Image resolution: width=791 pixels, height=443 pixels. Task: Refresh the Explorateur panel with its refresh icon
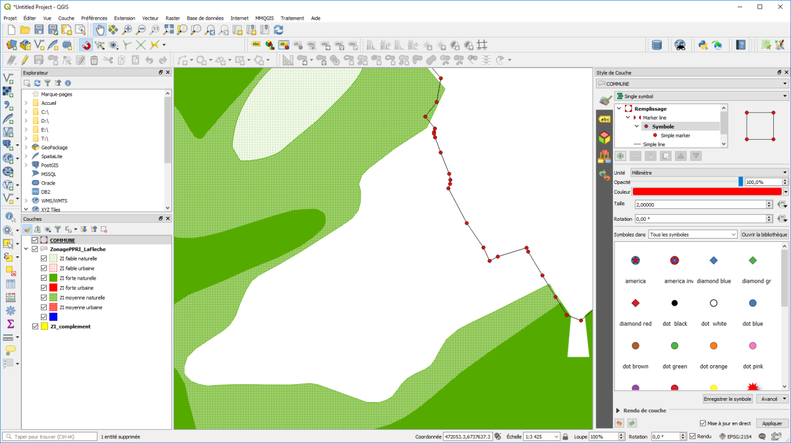pos(38,83)
